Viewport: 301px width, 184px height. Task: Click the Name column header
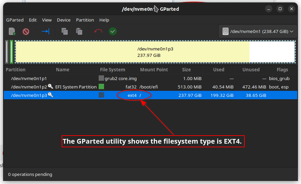76,70
